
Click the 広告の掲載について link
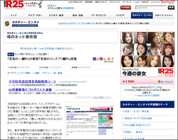(102, 97)
